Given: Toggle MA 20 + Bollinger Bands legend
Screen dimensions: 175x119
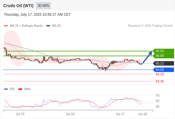Looking at the screenshot, I should tap(23, 26).
